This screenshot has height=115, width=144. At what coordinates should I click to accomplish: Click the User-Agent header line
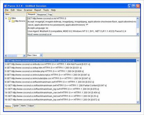77,31
